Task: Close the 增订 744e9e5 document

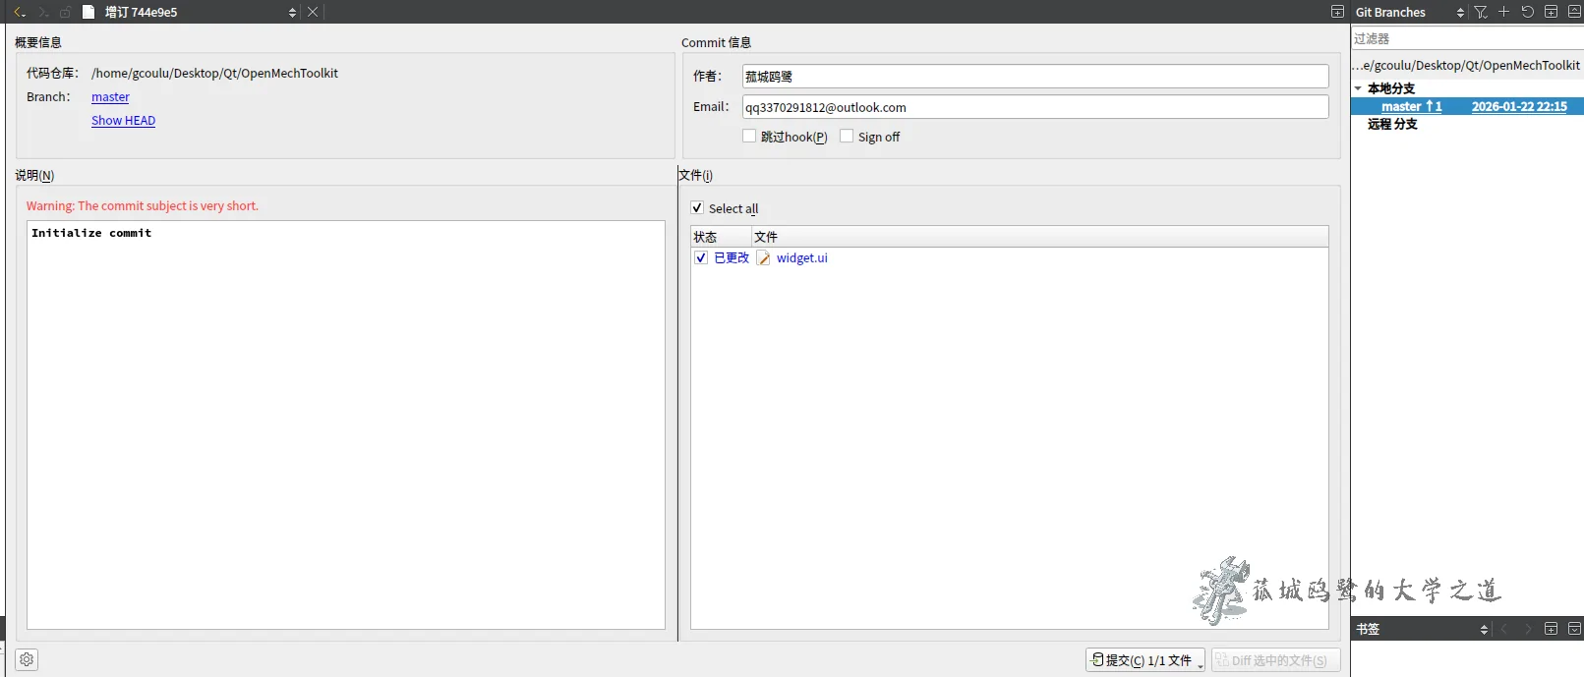Action: coord(313,12)
